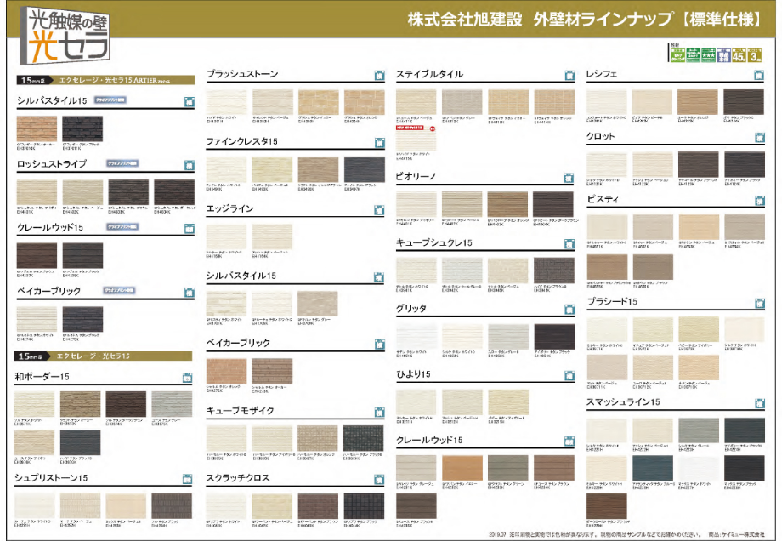Screen dimensions: 782x541
Task: Click the gold 45 performance badge
Action: [x=739, y=56]
